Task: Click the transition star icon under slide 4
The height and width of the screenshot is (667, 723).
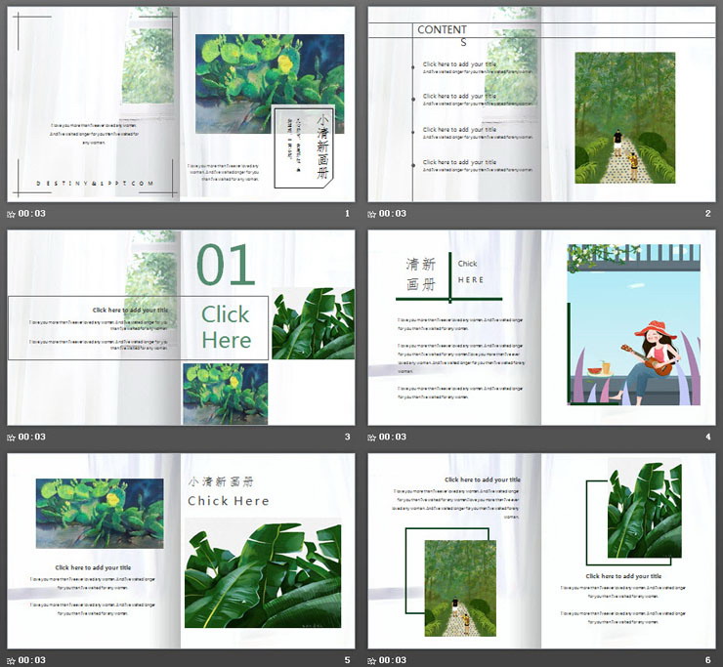Action: coord(372,438)
